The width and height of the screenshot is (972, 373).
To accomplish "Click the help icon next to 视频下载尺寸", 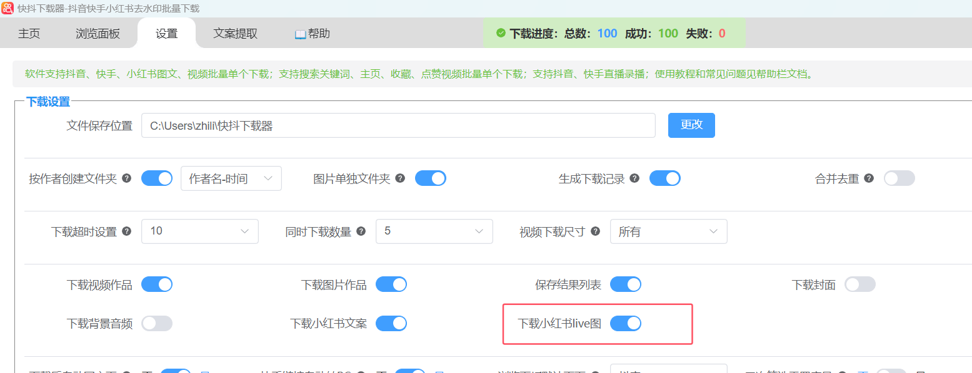I will pyautogui.click(x=596, y=231).
